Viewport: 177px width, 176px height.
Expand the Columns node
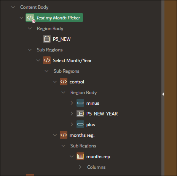[x=80, y=167]
